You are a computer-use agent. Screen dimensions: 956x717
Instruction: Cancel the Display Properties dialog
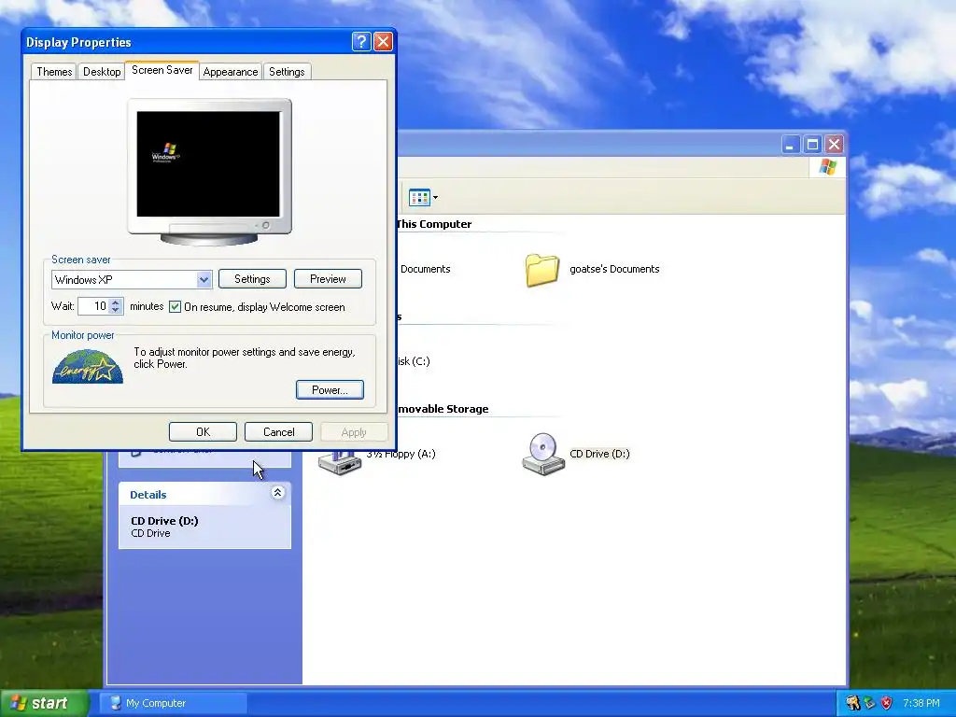pyautogui.click(x=278, y=432)
